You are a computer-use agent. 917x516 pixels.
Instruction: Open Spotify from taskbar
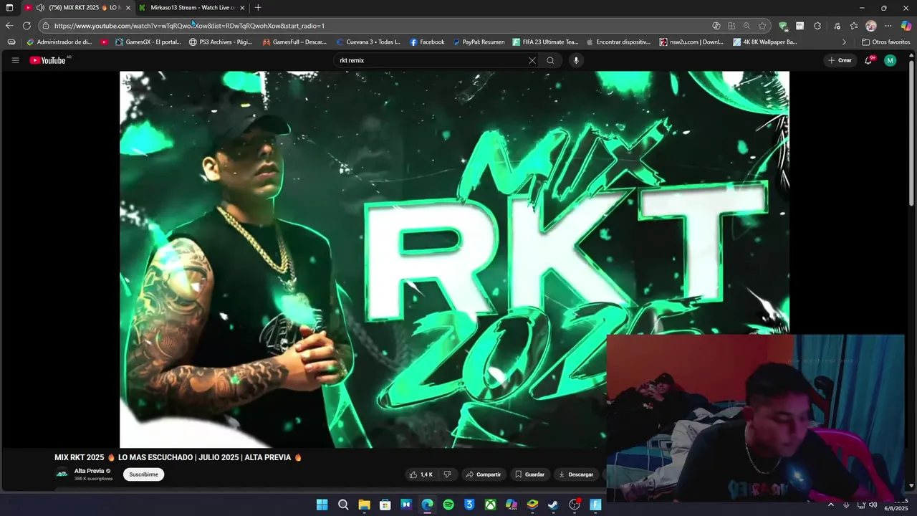(x=448, y=505)
